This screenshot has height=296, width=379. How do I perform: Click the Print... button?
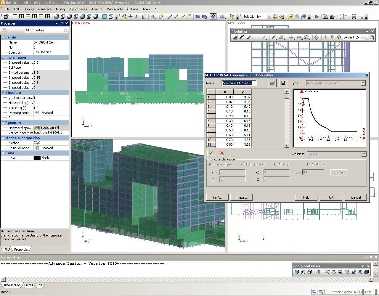pos(217,197)
